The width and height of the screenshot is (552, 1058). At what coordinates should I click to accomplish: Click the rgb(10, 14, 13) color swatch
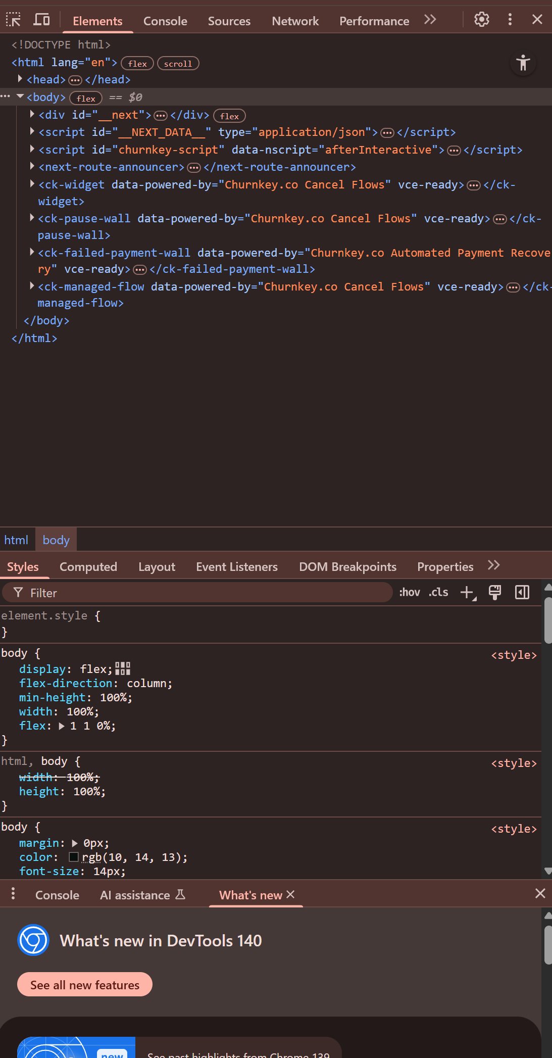point(74,857)
